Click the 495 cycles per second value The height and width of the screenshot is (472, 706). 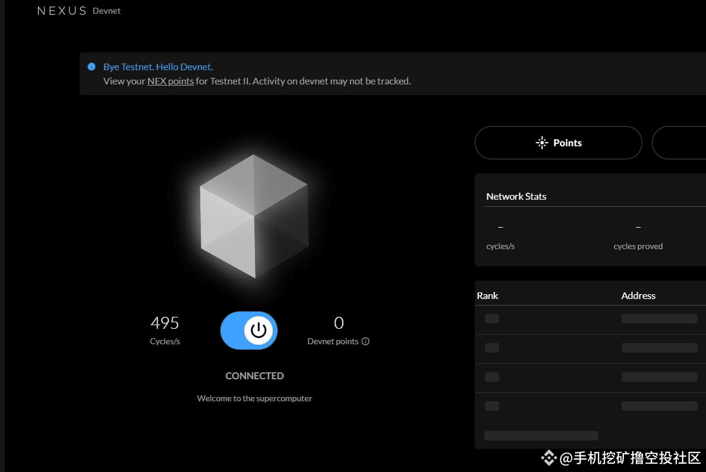pos(165,323)
